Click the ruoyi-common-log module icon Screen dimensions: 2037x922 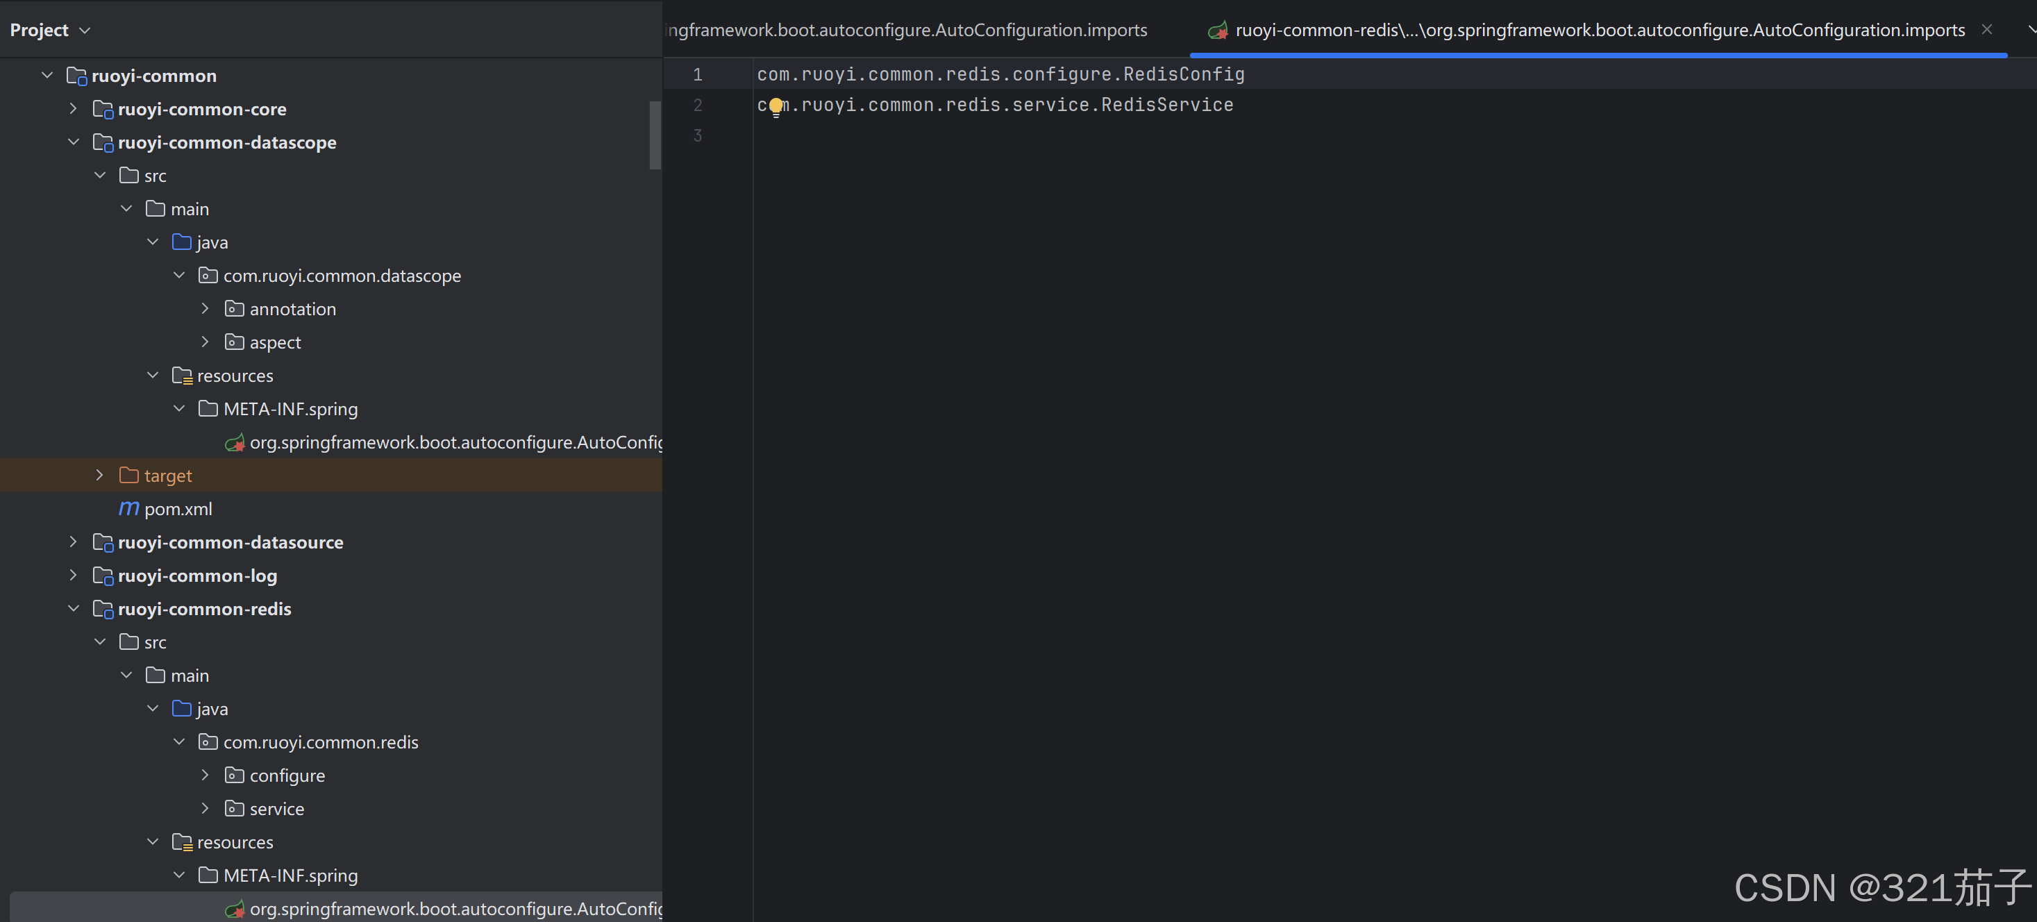tap(103, 576)
